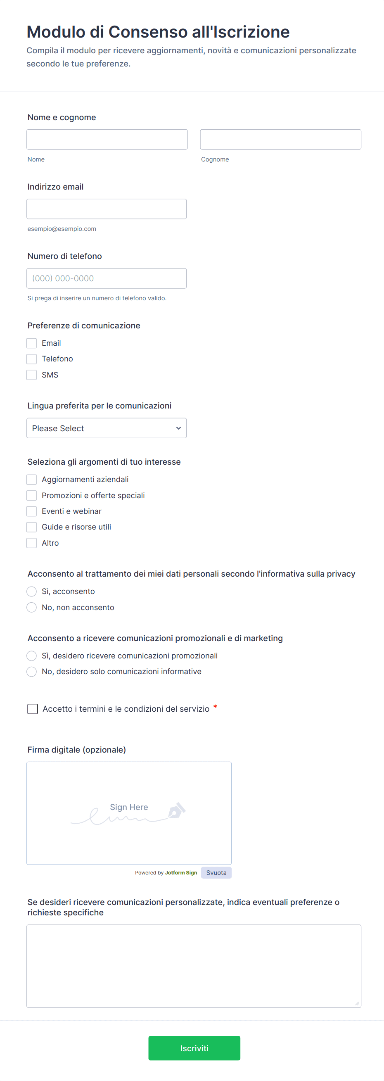Choose Sì, acconsento radio button

click(32, 591)
